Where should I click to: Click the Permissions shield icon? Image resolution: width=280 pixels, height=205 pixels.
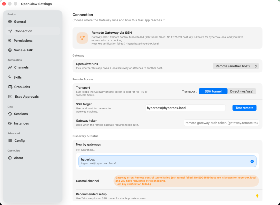[10, 40]
